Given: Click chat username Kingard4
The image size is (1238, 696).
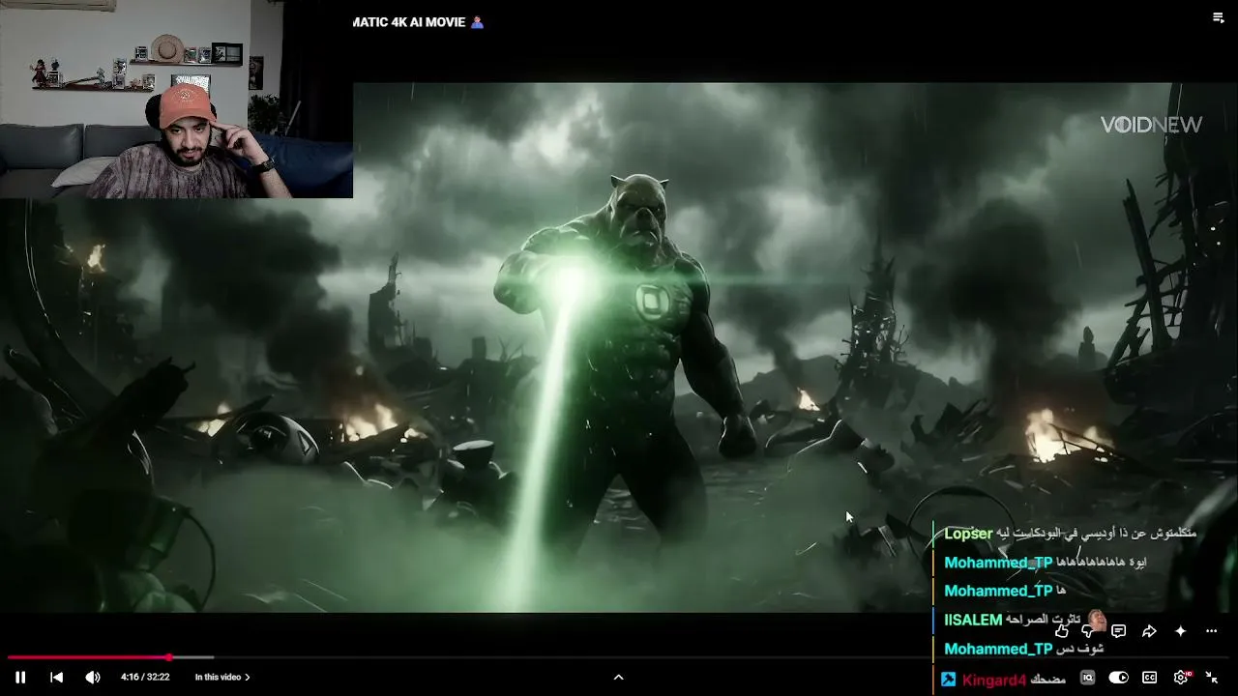Looking at the screenshot, I should [994, 680].
